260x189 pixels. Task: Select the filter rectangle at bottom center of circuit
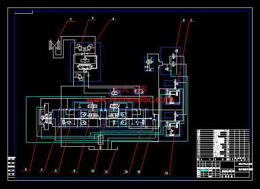click(101, 140)
